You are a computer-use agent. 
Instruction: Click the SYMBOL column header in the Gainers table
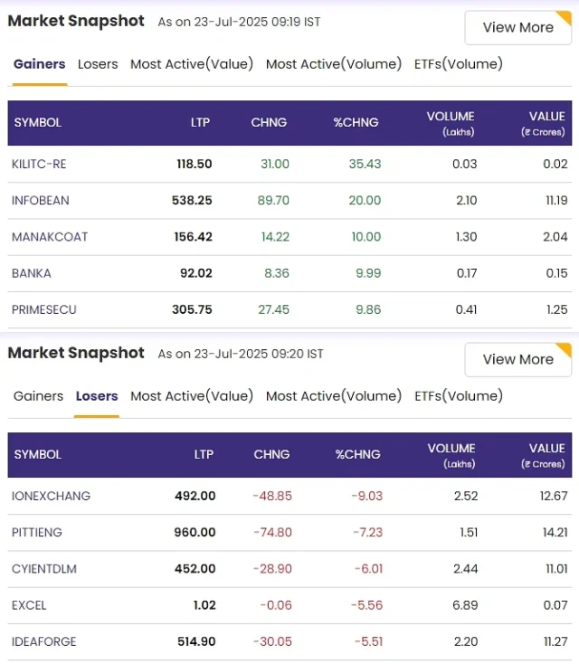click(38, 122)
